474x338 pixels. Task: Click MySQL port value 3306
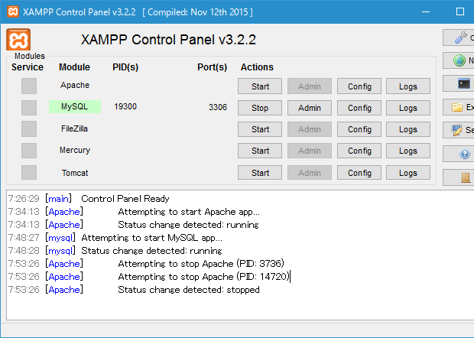[x=218, y=107]
